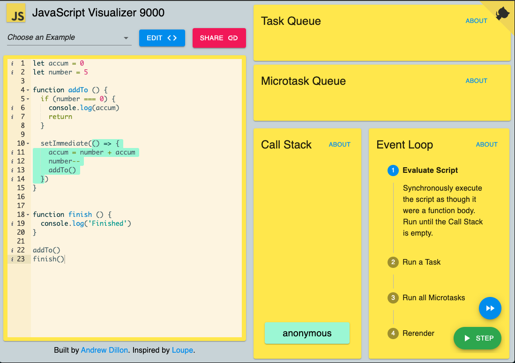Open the Microtask Queue ABOUT info
515x363 pixels.
(x=476, y=81)
